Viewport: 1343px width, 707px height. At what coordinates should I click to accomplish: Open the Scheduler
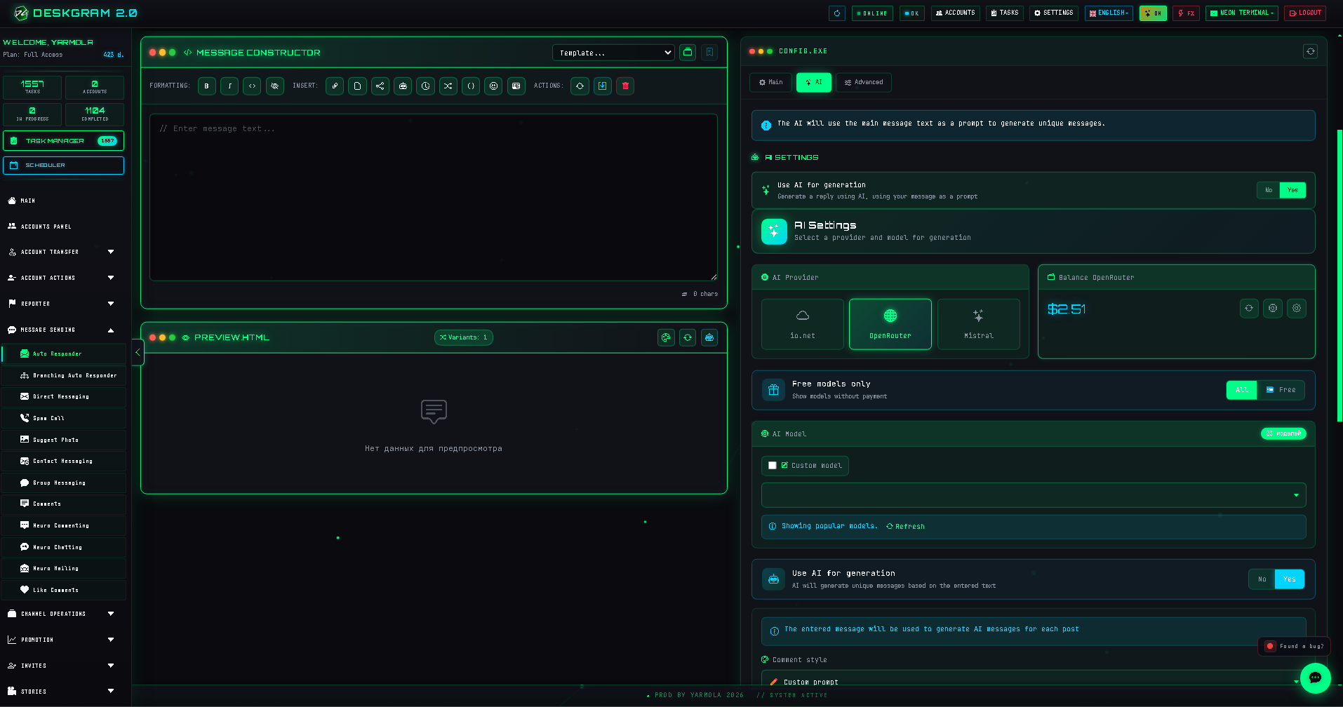pyautogui.click(x=63, y=166)
